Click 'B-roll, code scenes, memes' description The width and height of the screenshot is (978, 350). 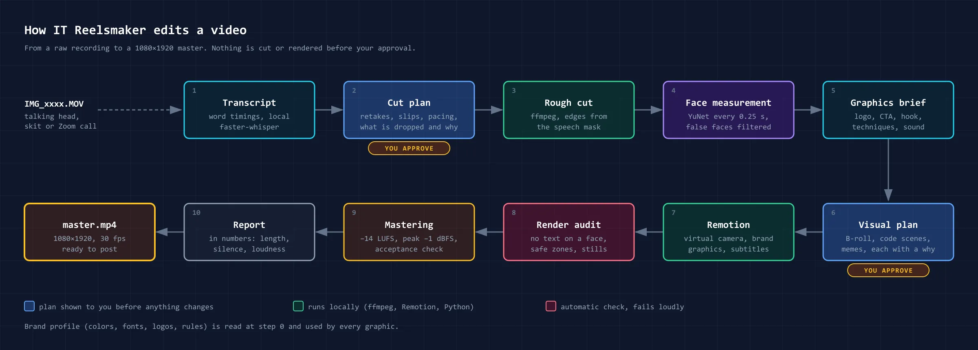(x=888, y=244)
